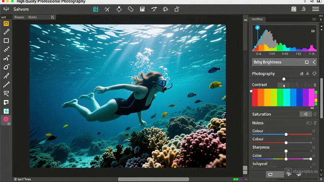Click the top blue point on histogram curve
Viewport: 324px width, 182px height.
click(x=257, y=28)
